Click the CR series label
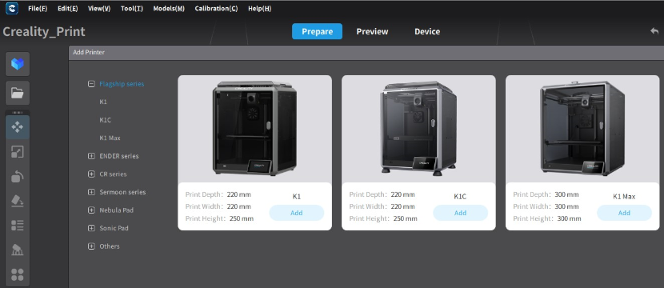 coord(113,174)
